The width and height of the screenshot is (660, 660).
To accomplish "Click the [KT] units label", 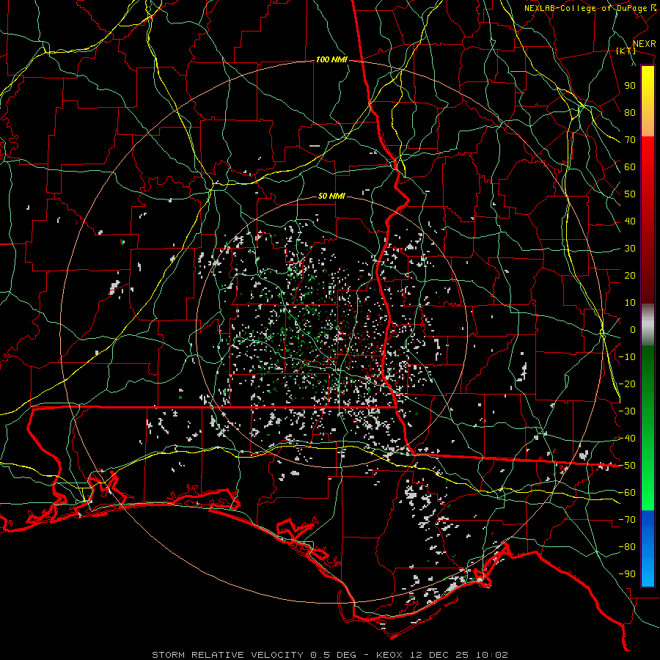I will (x=626, y=51).
